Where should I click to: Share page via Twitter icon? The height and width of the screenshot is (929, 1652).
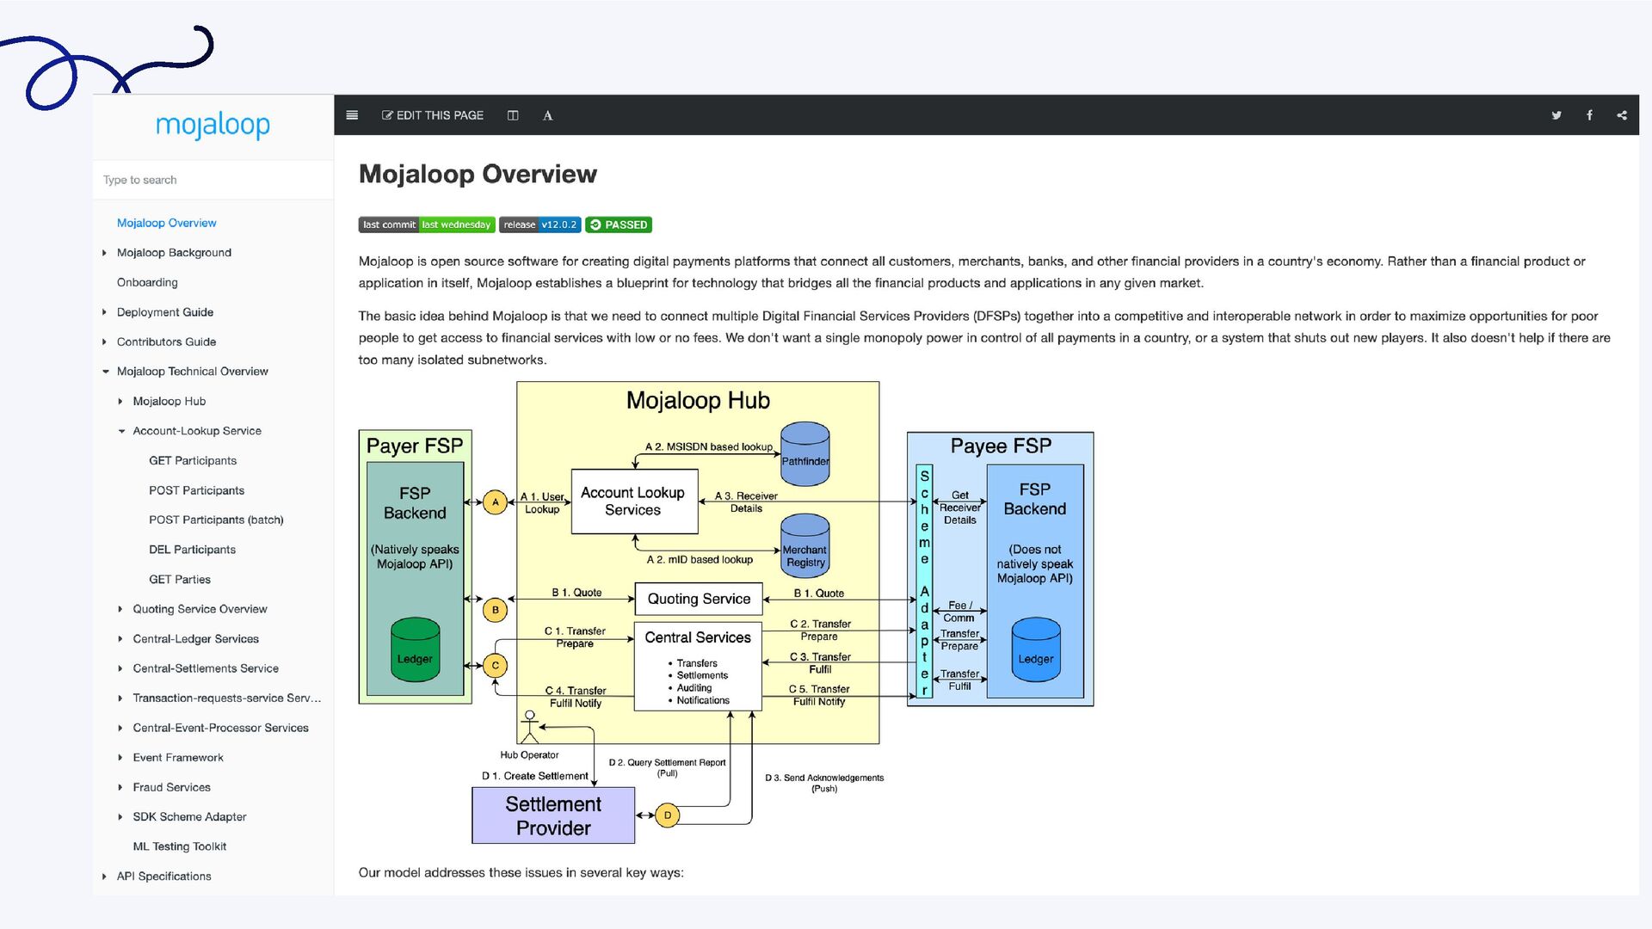tap(1556, 115)
